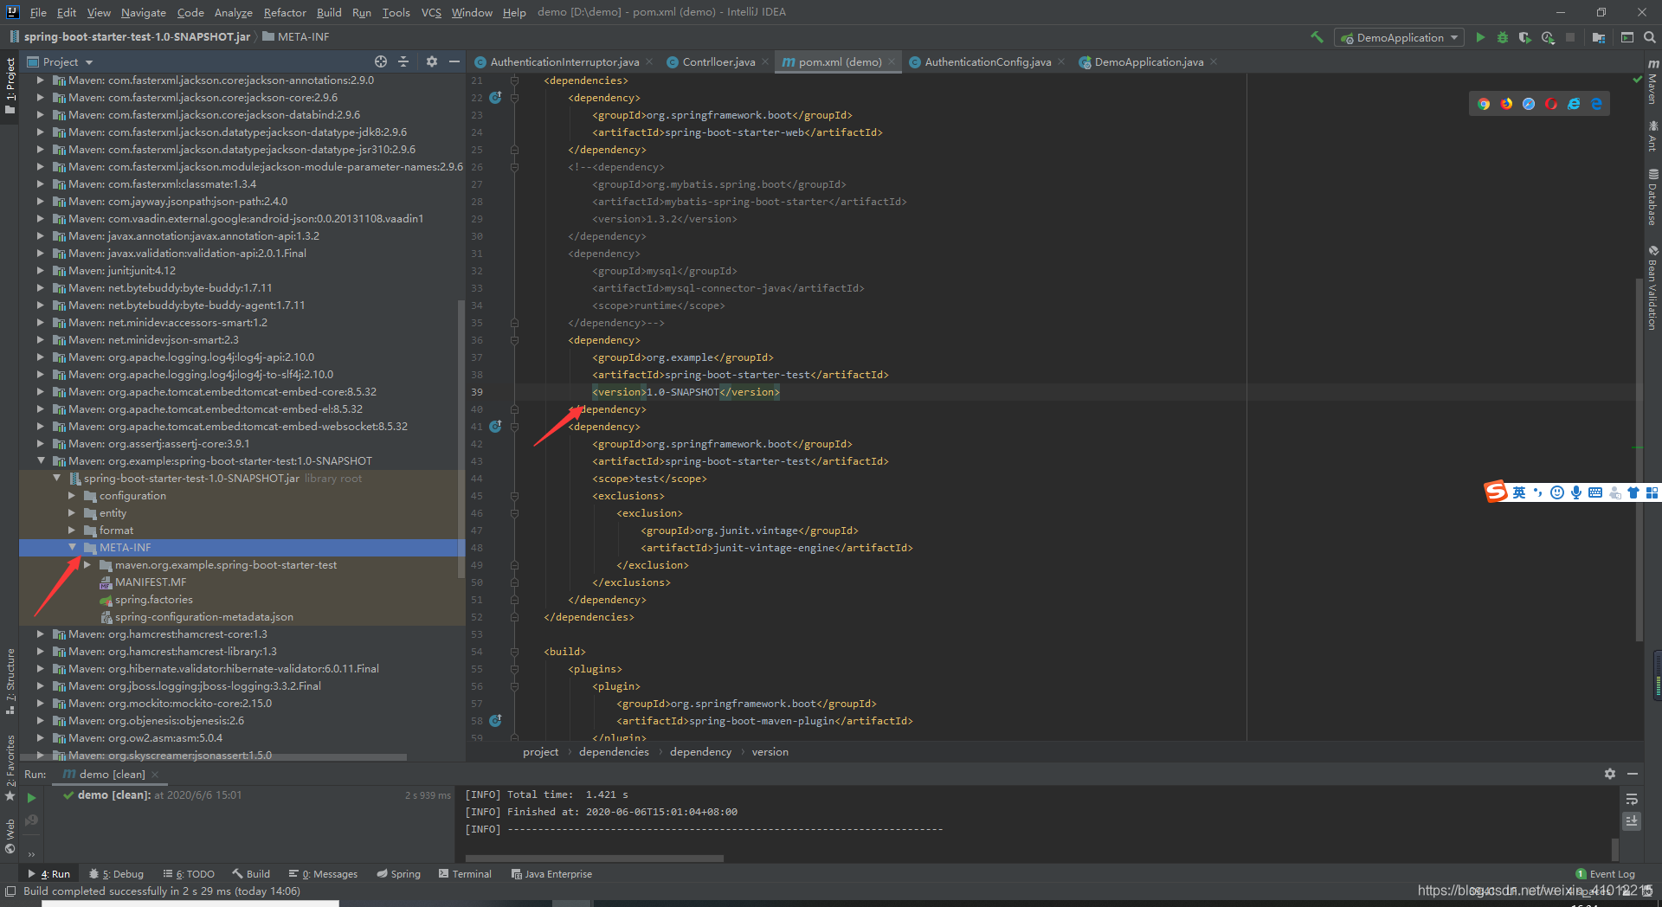Click the Locate/Select Opened File target icon
Image resolution: width=1662 pixels, height=907 pixels.
[381, 61]
